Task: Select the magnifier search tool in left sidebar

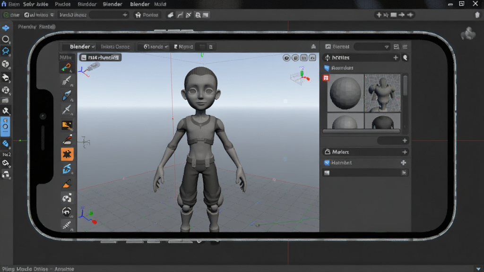Action: 6,51
